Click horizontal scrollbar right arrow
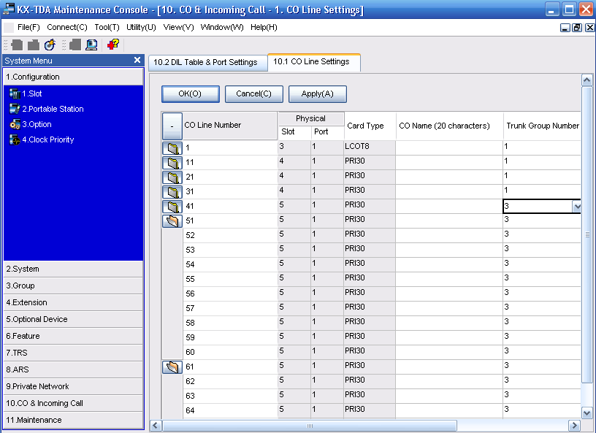Image resolution: width=596 pixels, height=433 pixels. (574, 425)
